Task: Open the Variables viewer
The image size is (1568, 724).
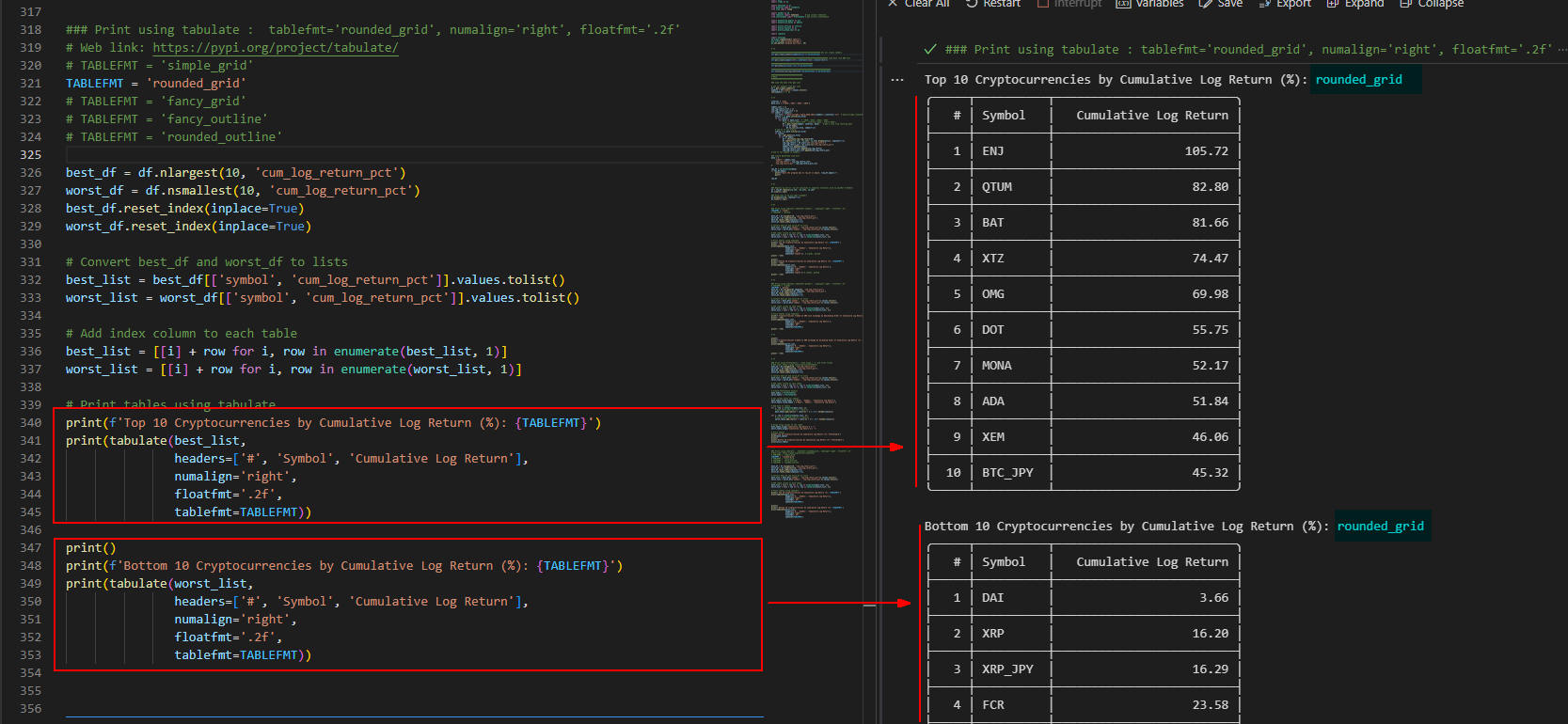Action: pos(1149,4)
